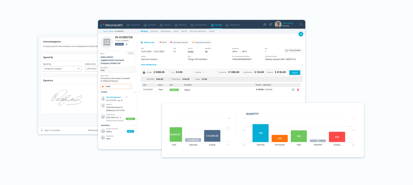
Task: Open Patients in the top navigation
Action: point(150,25)
